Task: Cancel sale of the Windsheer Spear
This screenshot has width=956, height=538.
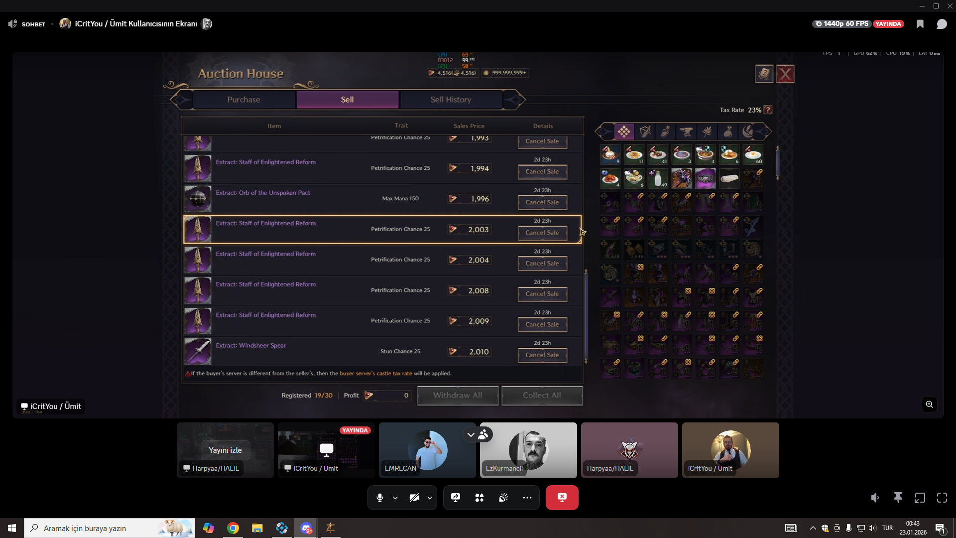Action: click(542, 355)
